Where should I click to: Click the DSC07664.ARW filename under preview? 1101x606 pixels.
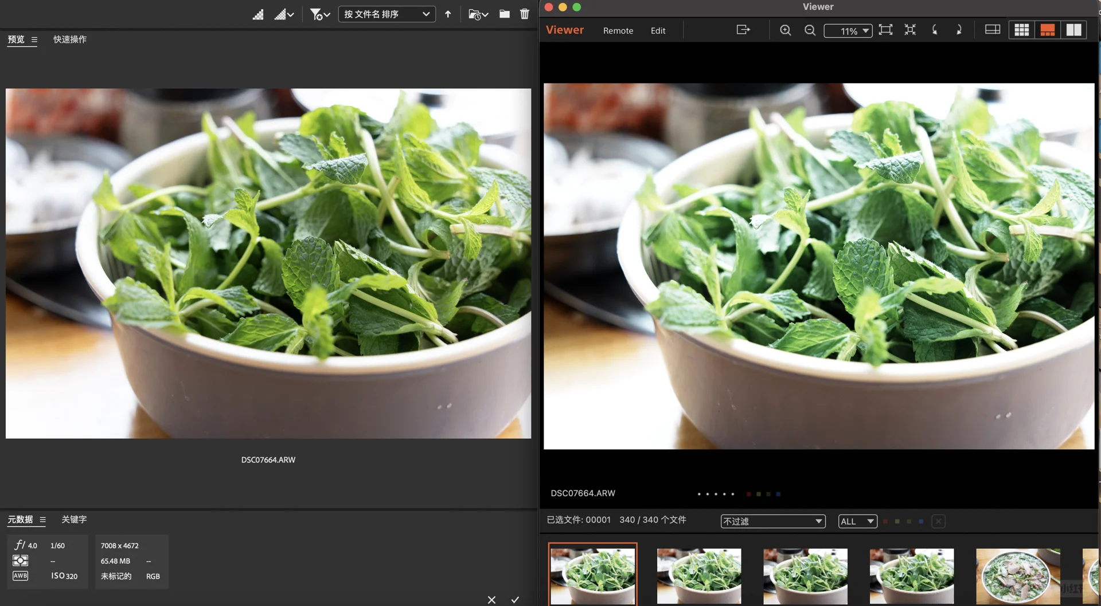[268, 460]
